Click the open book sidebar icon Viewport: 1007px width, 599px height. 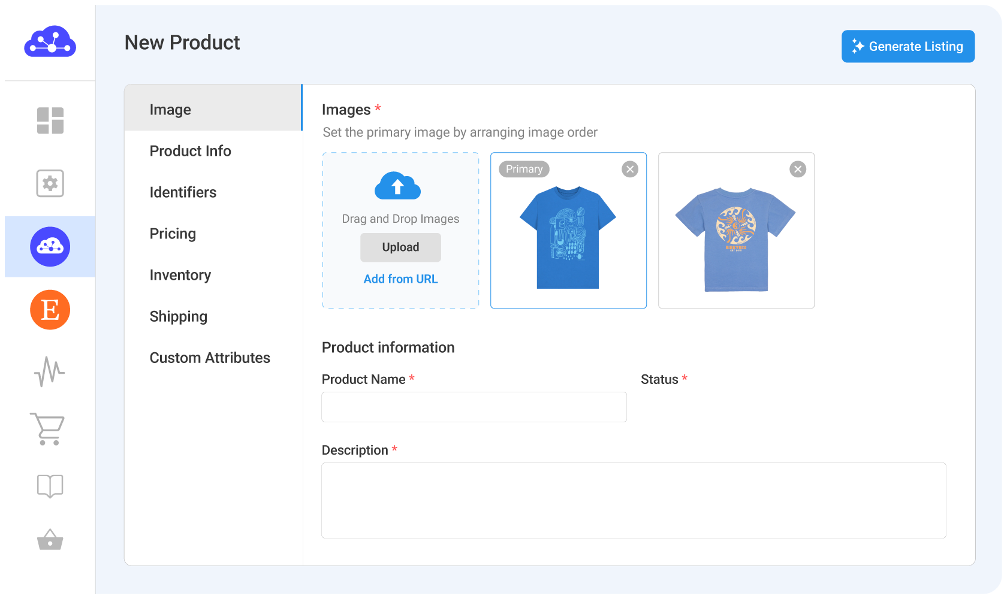[x=50, y=486]
